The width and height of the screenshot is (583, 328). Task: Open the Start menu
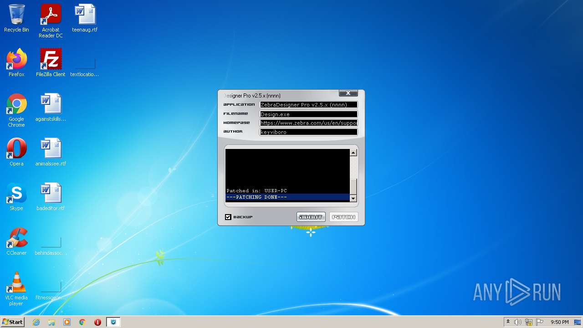point(12,322)
